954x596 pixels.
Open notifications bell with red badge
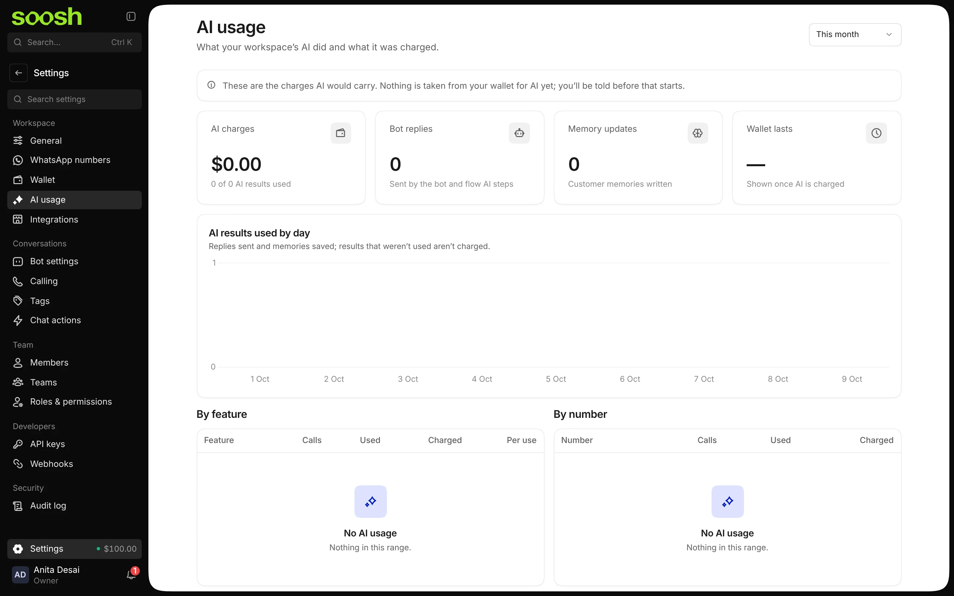[131, 574]
